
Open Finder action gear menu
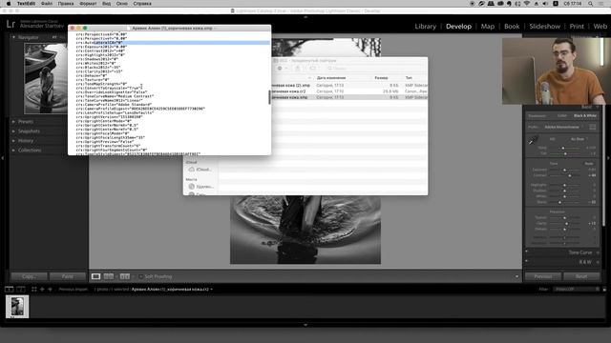click(x=283, y=69)
